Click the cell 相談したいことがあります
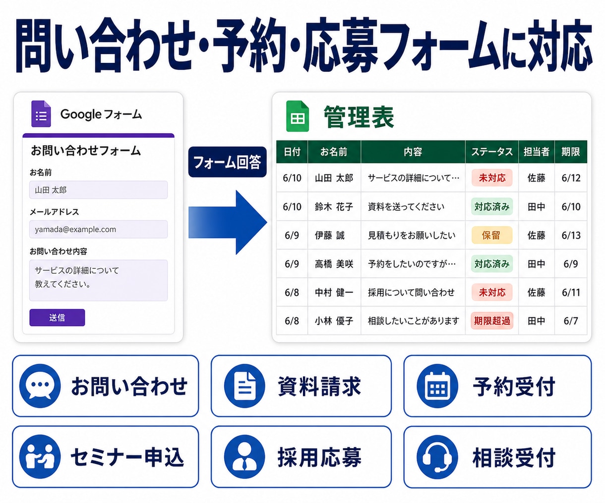The width and height of the screenshot is (605, 503). click(x=413, y=321)
